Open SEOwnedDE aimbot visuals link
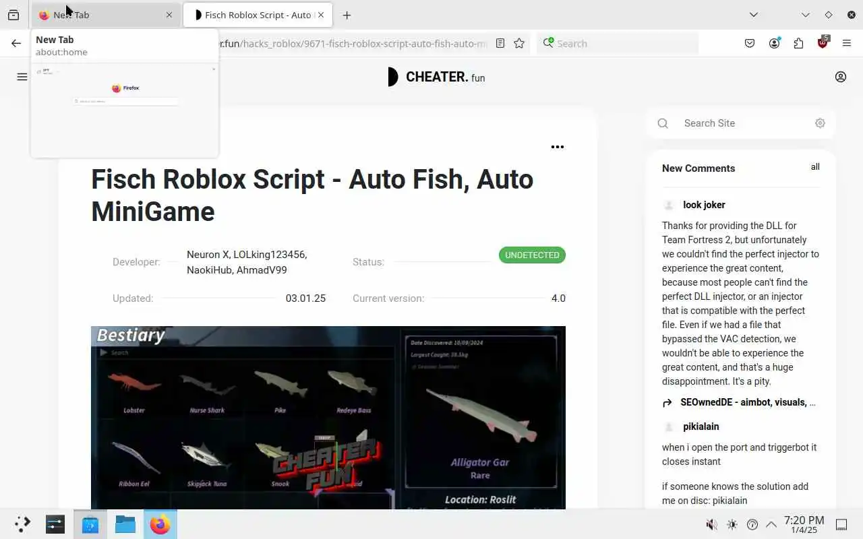 (748, 402)
